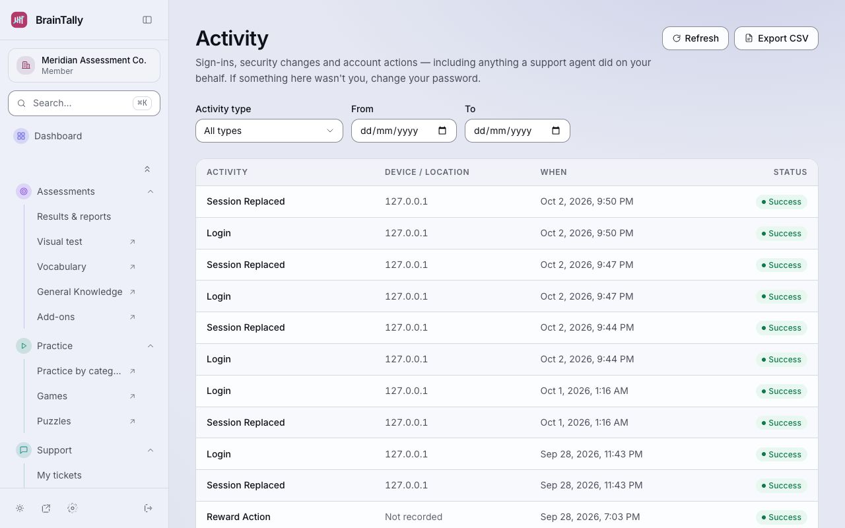Click the Status column header
This screenshot has width=845, height=528.
(790, 172)
